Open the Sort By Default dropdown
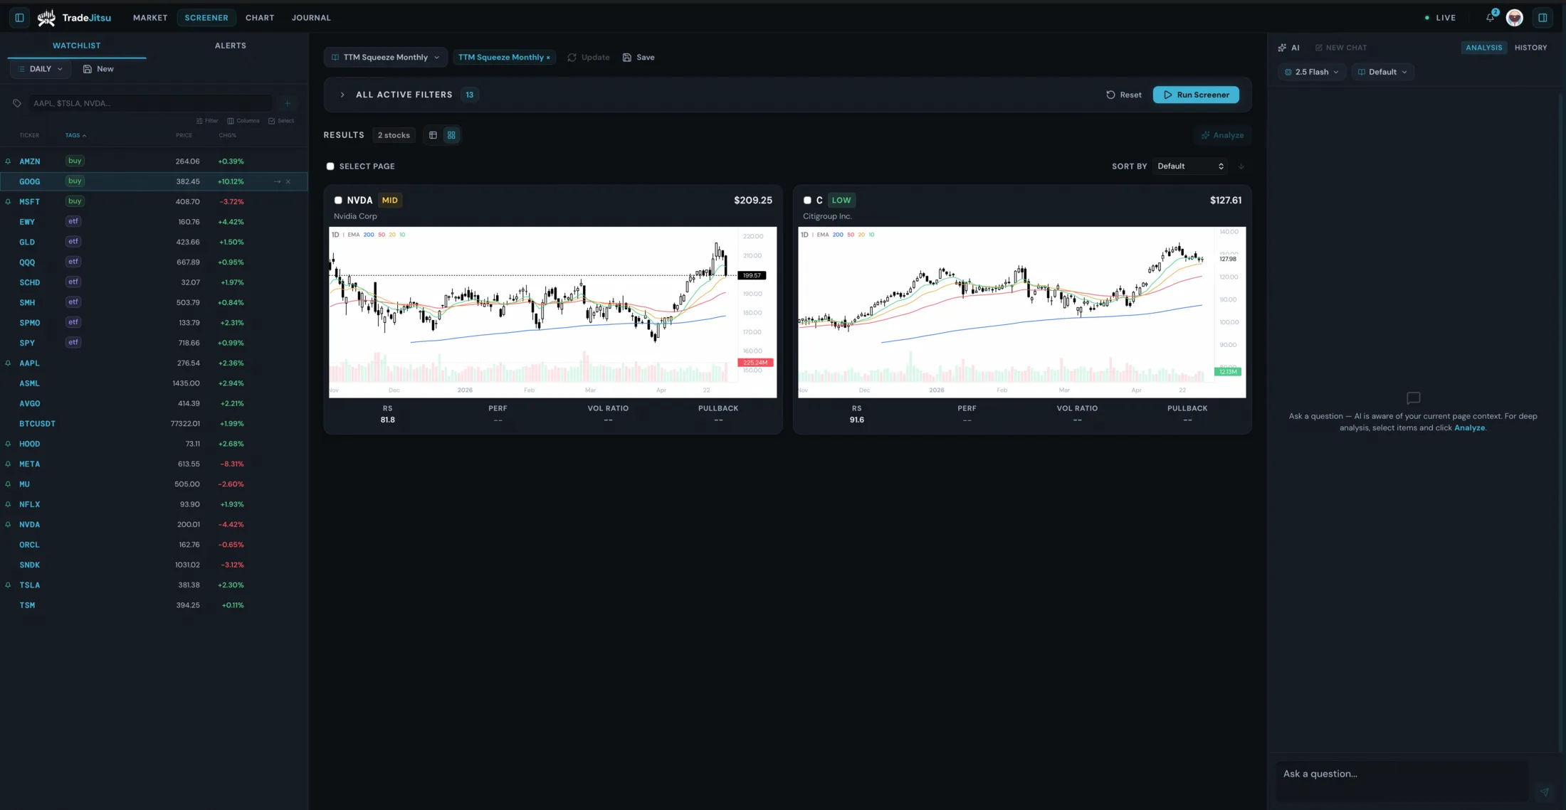Screen dimensions: 1566x810 coord(1190,166)
